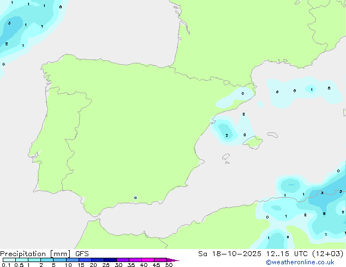Select the 5–10 mm legend swatch
This screenshot has width=346, height=267.
coord(59,260)
